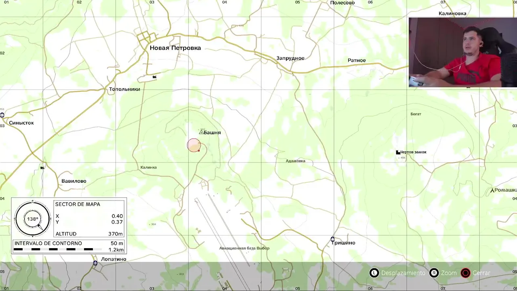Click the castle icon beside Чертов замок

pyautogui.click(x=398, y=152)
